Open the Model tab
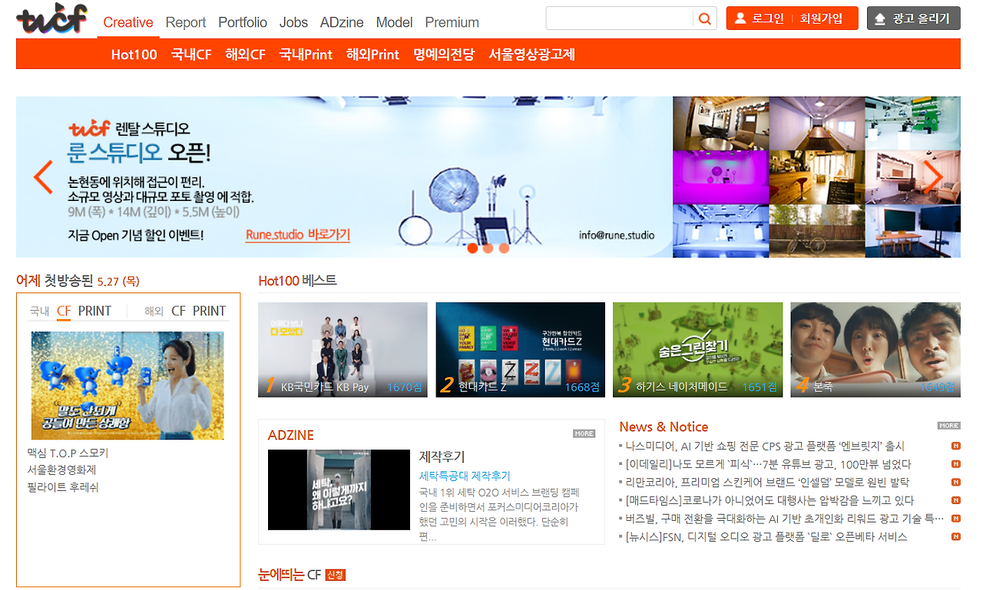 (x=395, y=22)
